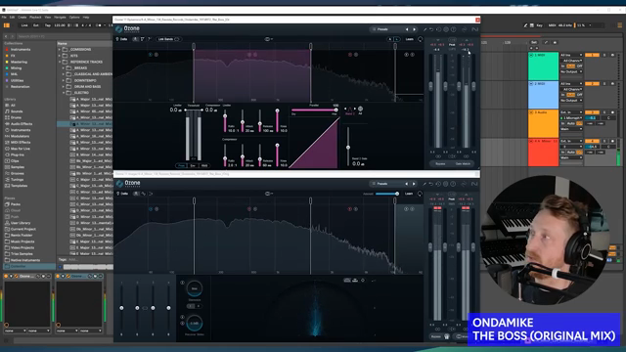Click the undo arrow in upper Ozone header

click(431, 29)
